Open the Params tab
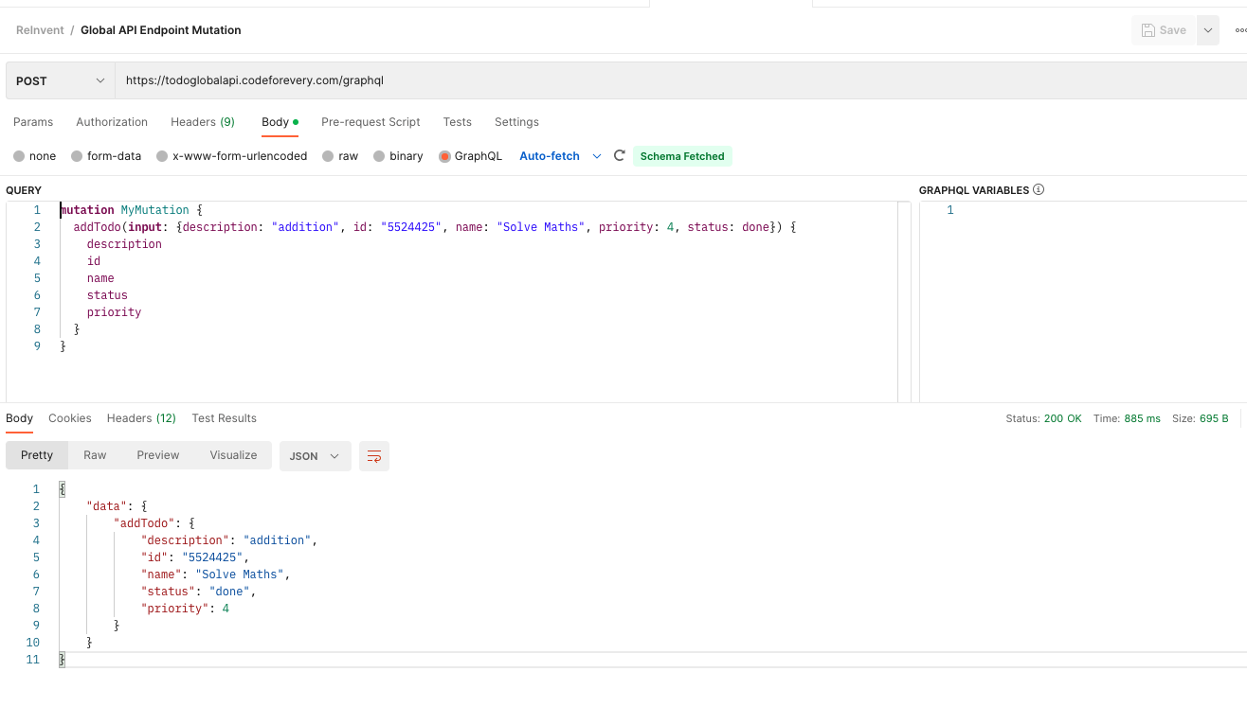The width and height of the screenshot is (1247, 707). pyautogui.click(x=33, y=122)
